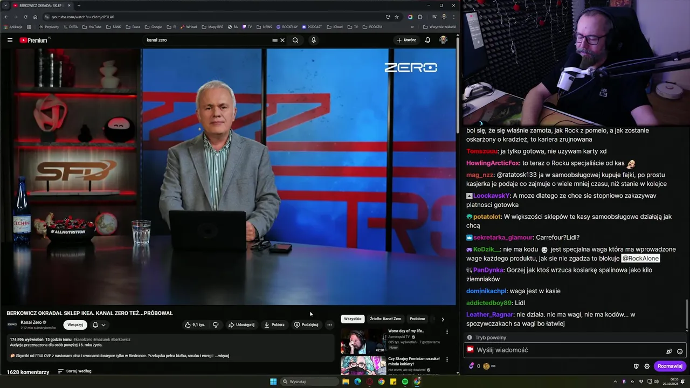Viewport: 690px width, 388px height.
Task: Open the moderator shield icon in chat
Action: click(636, 366)
